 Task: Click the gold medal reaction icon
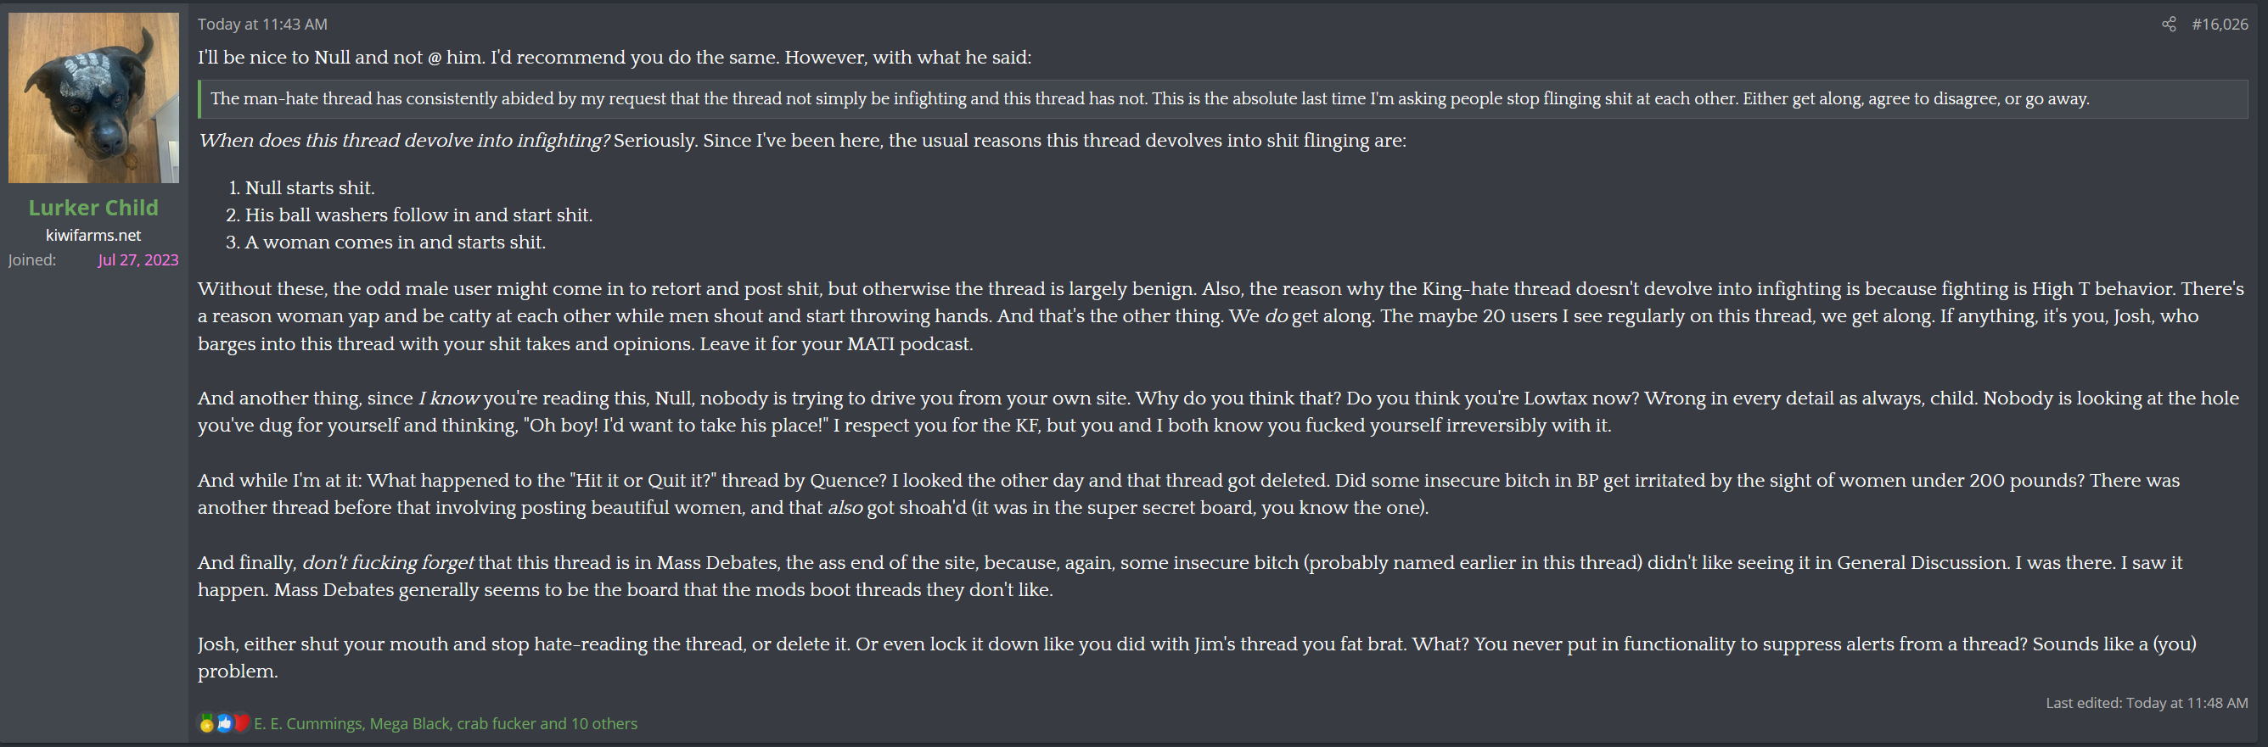207,723
